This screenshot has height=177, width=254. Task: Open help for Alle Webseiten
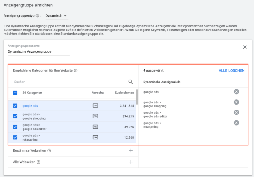pyautogui.click(x=38, y=162)
